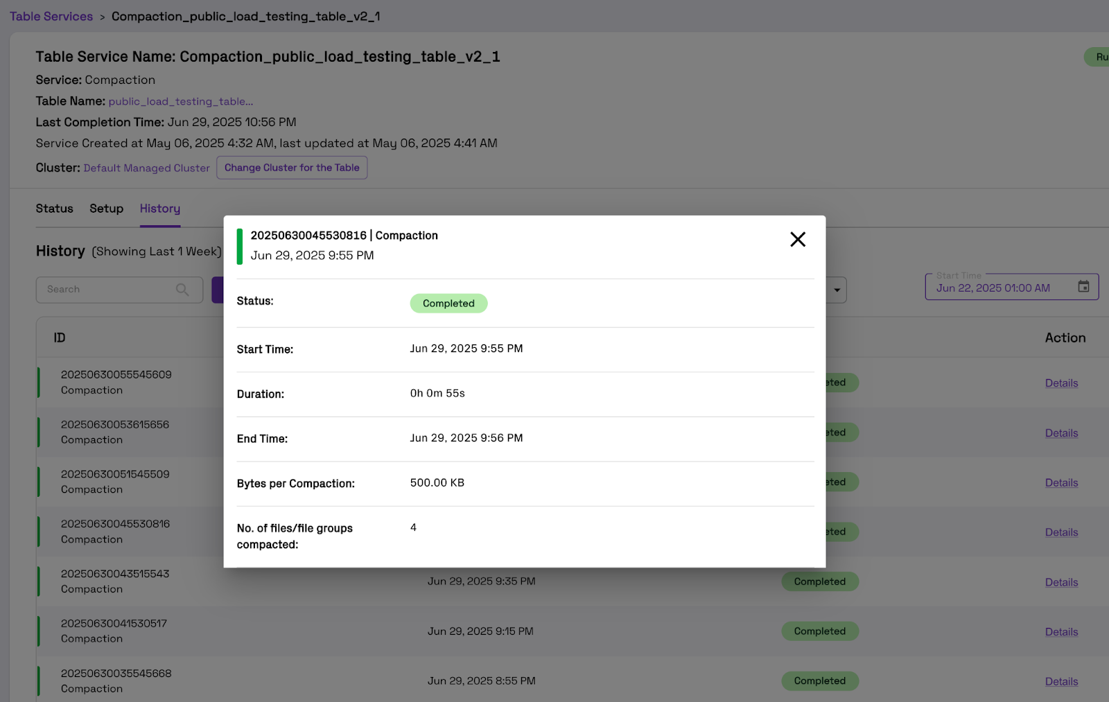Click the 500.00 KB bytes value
Image resolution: width=1109 pixels, height=702 pixels.
pos(437,483)
